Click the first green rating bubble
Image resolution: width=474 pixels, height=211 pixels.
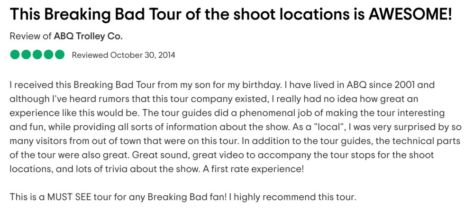(x=16, y=55)
